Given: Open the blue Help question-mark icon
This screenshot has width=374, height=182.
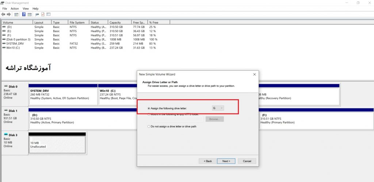Looking at the screenshot, I should [24, 15].
